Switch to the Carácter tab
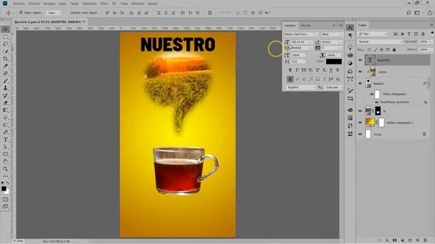The width and height of the screenshot is (435, 244). tap(290, 26)
